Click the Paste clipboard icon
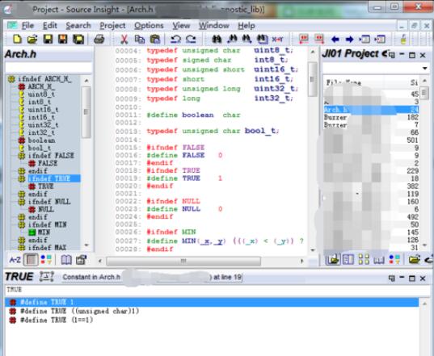 [x=154, y=40]
